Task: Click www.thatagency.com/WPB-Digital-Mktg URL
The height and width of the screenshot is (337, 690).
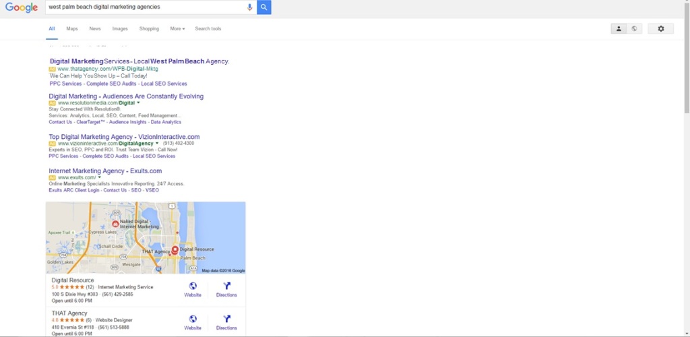Action: tap(108, 69)
